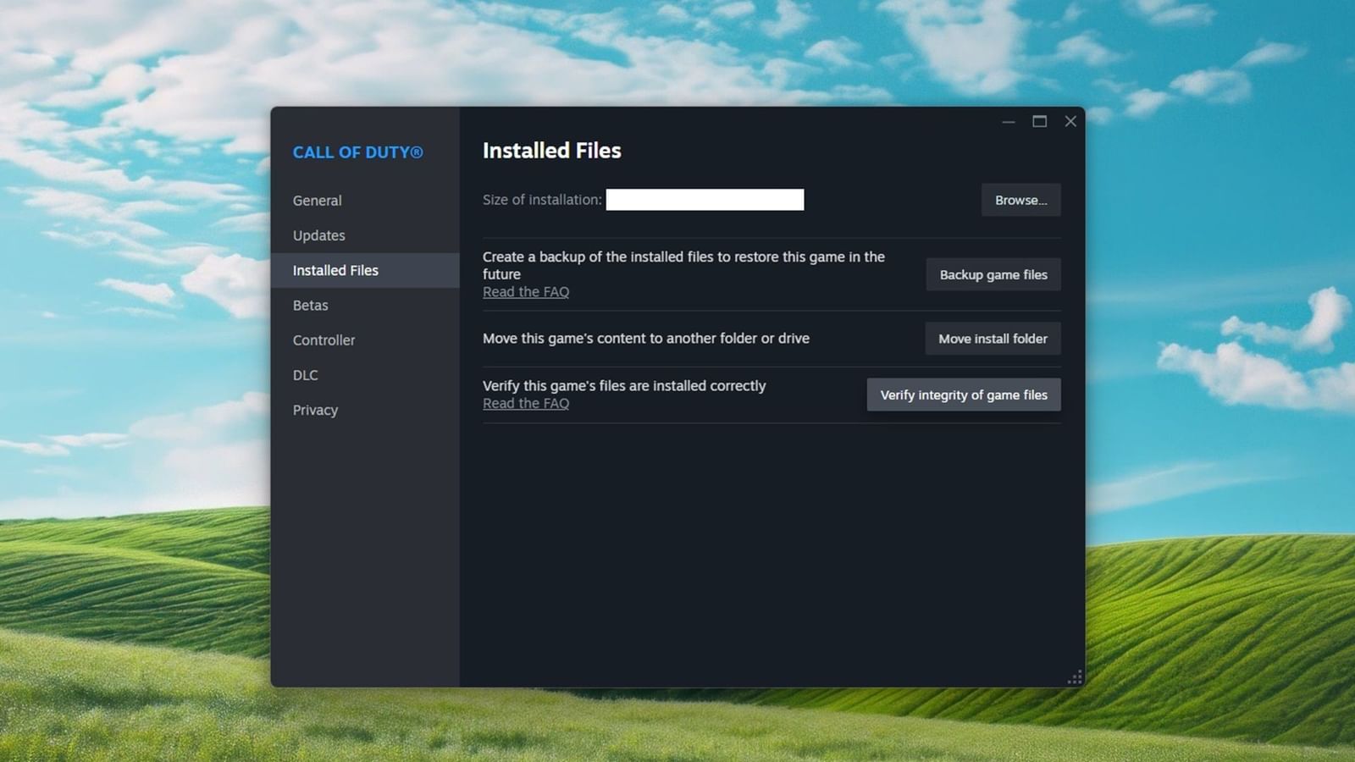Open the General settings section
This screenshot has width=1355, height=762.
317,201
